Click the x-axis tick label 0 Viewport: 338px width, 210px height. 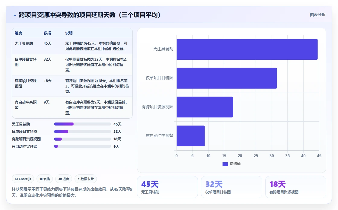tap(177, 156)
